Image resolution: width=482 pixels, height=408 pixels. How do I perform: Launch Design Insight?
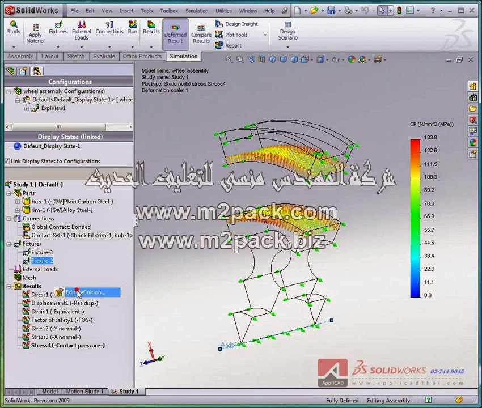236,24
